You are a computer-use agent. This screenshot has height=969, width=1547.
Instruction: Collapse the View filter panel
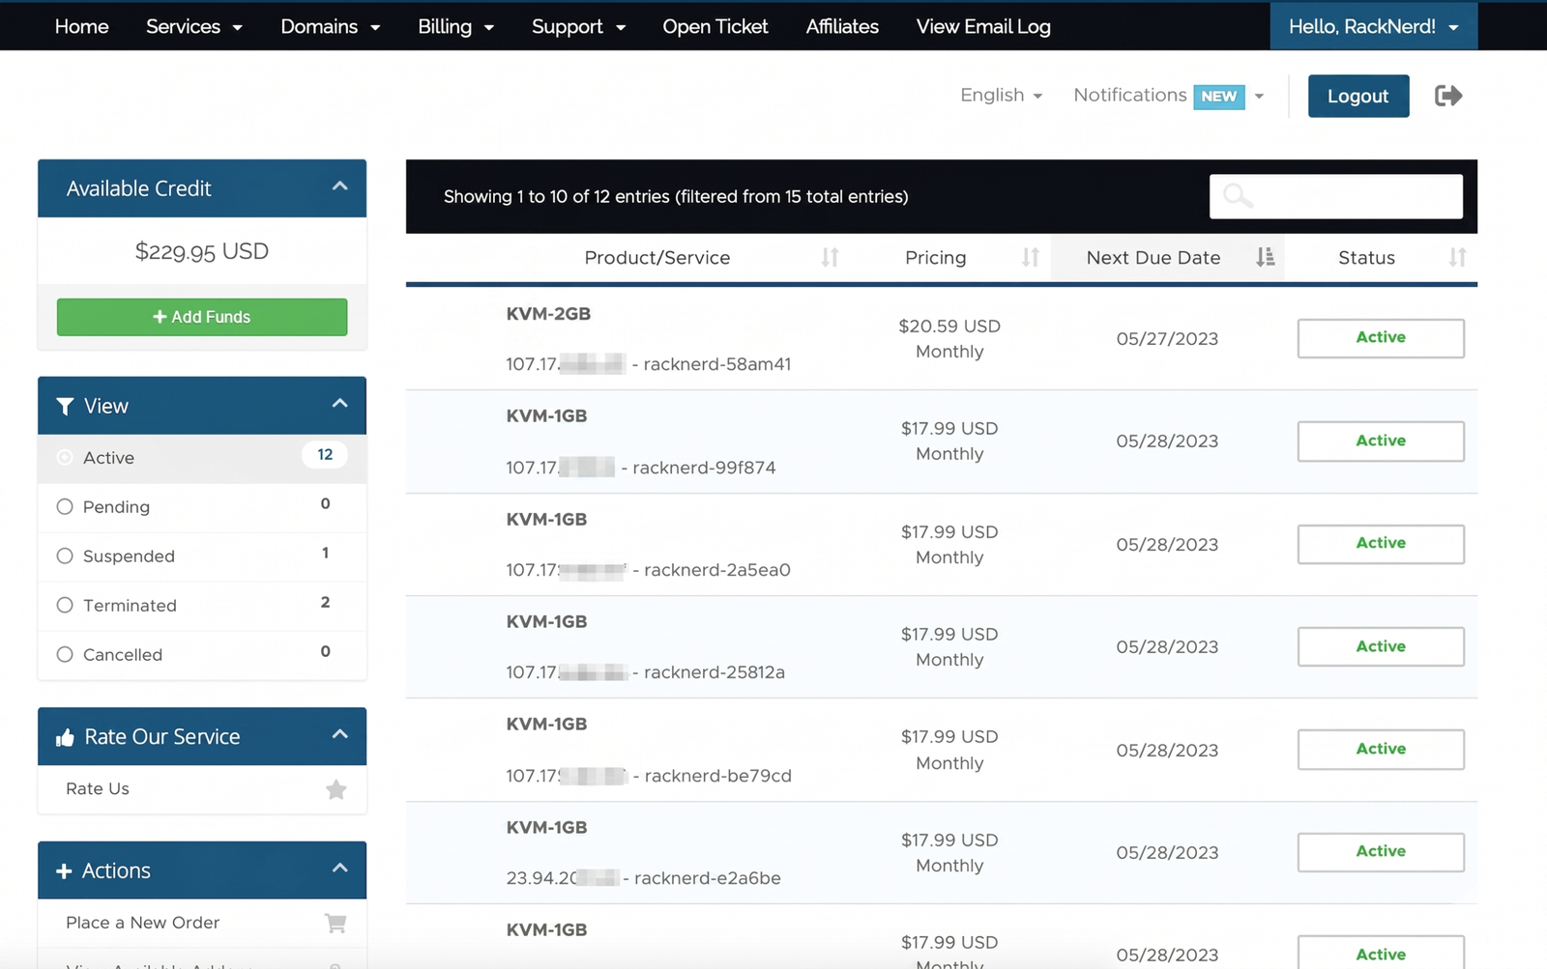339,404
